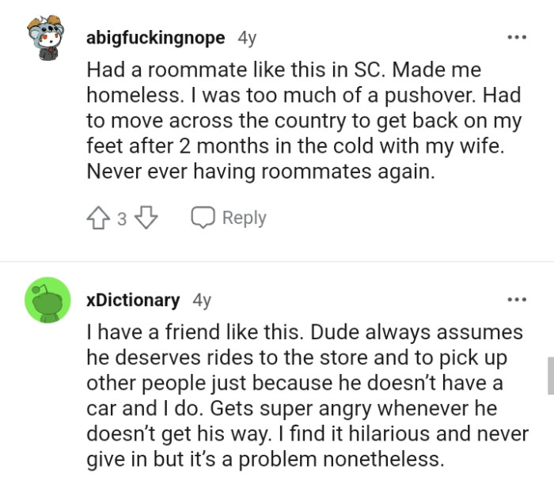Viewport: 554px width, 484px height.
Task: Open three-dot options on xDictionary's comment
Action: (517, 300)
